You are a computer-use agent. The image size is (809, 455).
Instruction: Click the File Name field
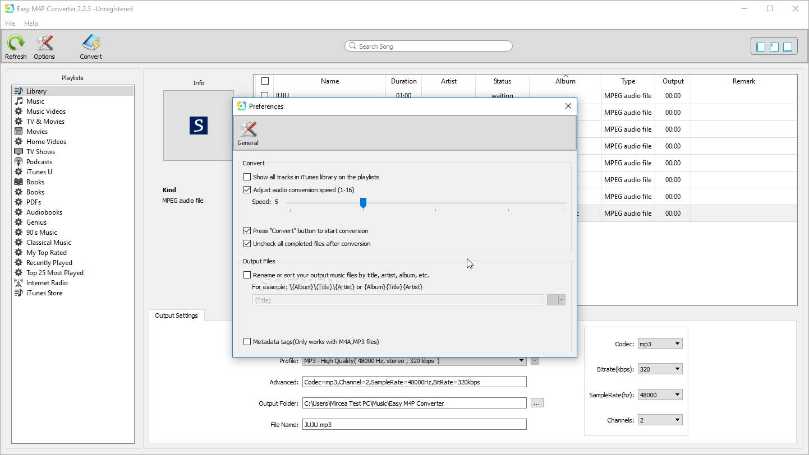coord(415,425)
